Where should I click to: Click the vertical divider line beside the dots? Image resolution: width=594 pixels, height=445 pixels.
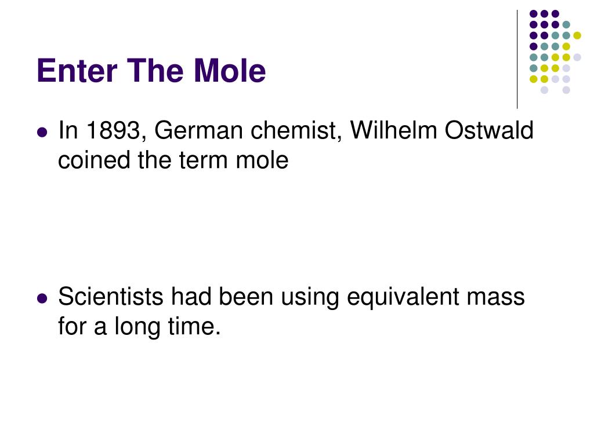[x=517, y=60]
